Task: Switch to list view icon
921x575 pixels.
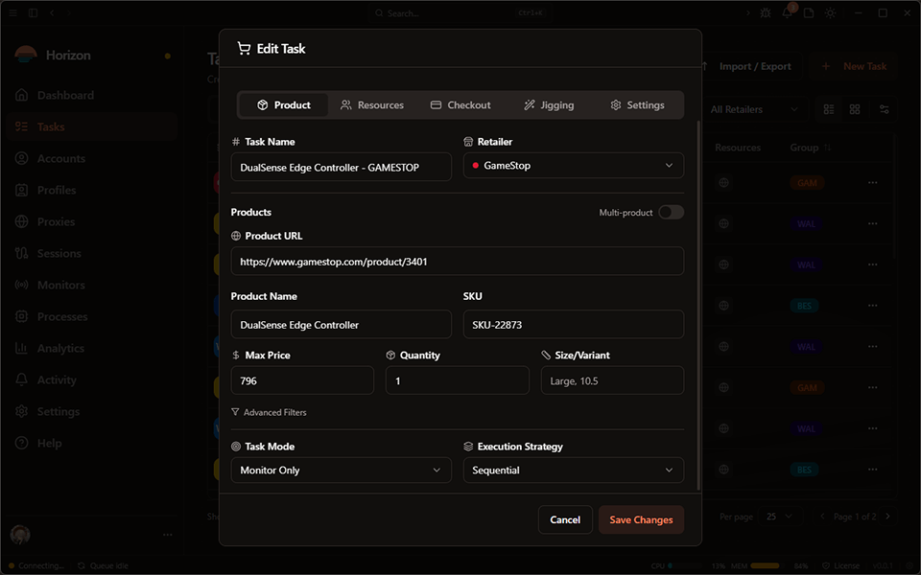Action: point(829,109)
